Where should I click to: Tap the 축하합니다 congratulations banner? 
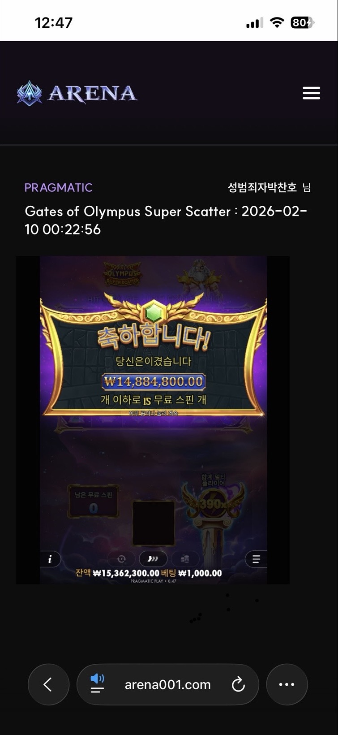tap(153, 336)
